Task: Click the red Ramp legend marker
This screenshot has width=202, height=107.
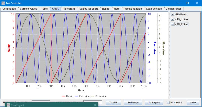Action: coord(64,96)
